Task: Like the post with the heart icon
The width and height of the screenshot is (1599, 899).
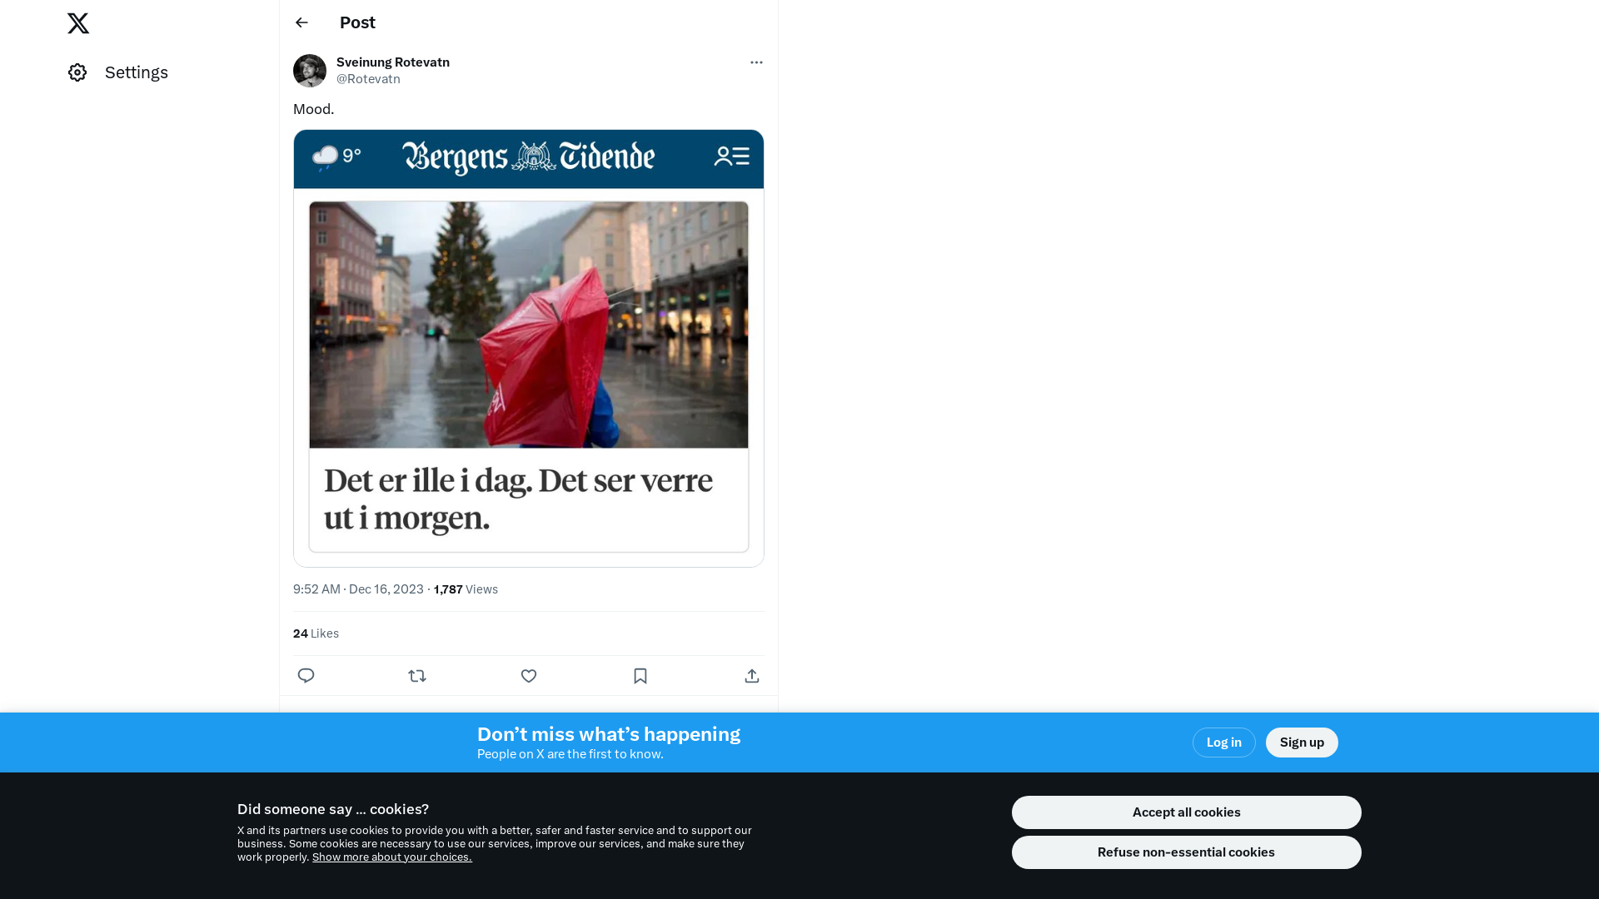Action: 529,676
